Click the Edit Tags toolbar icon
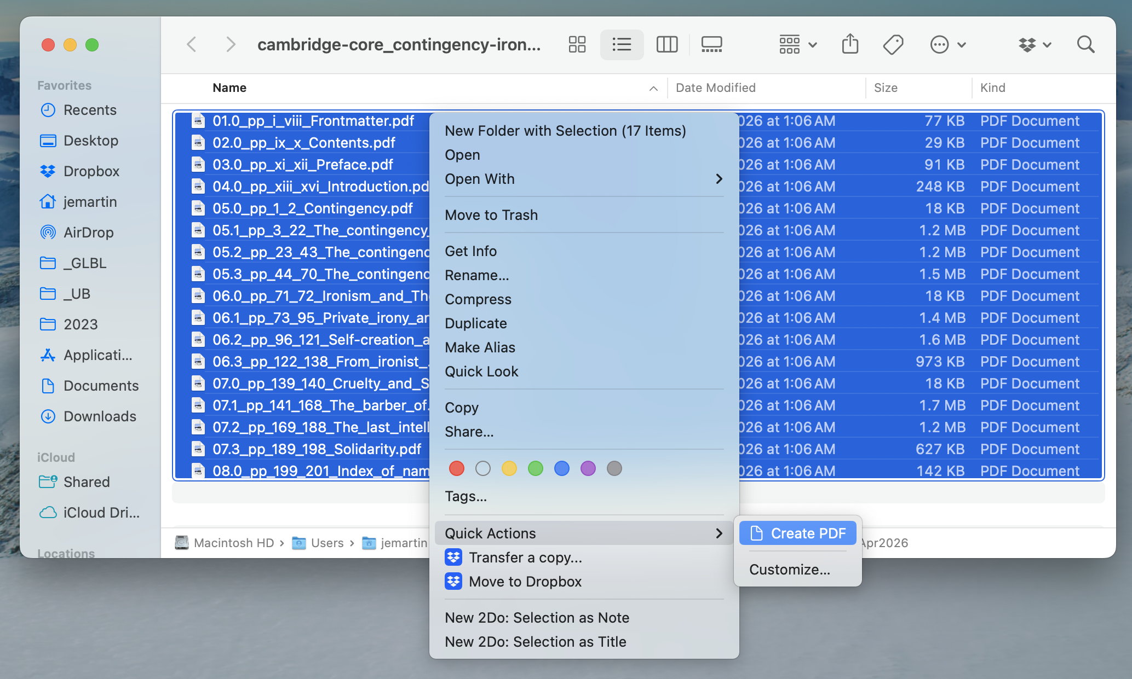 pyautogui.click(x=893, y=44)
